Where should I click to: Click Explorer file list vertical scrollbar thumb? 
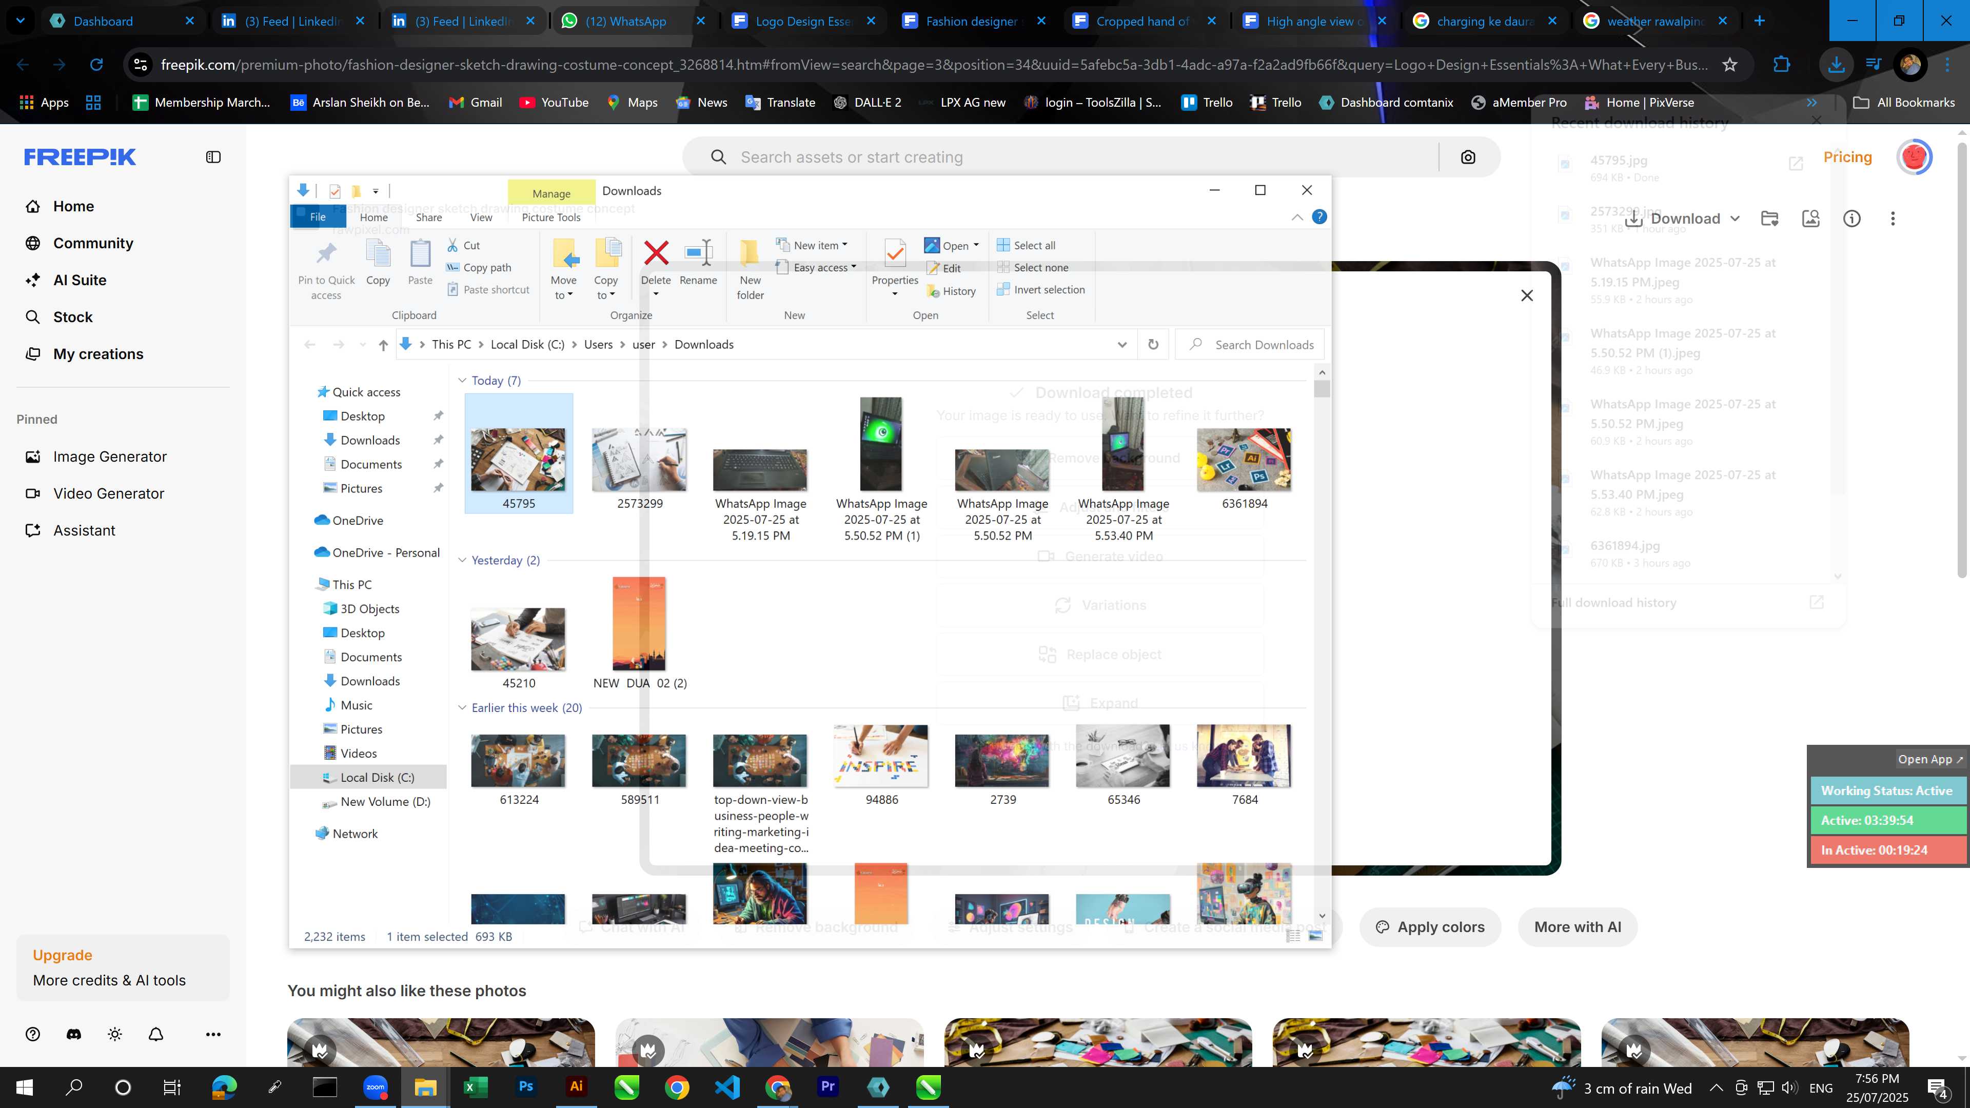pyautogui.click(x=1322, y=388)
